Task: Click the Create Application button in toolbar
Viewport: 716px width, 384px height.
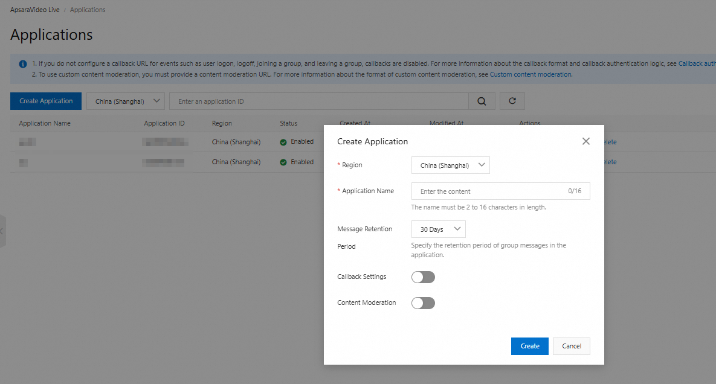Action: pyautogui.click(x=46, y=101)
